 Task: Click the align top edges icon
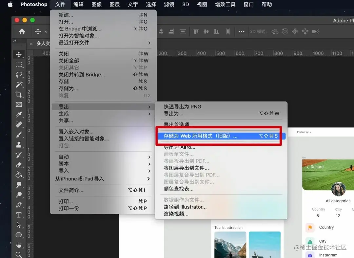pos(196,31)
